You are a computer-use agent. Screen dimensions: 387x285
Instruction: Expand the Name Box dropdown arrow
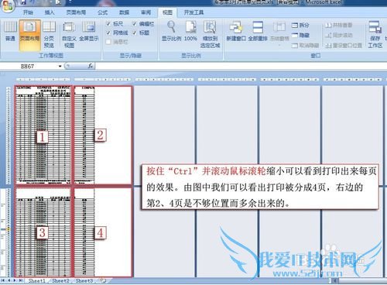[x=60, y=67]
